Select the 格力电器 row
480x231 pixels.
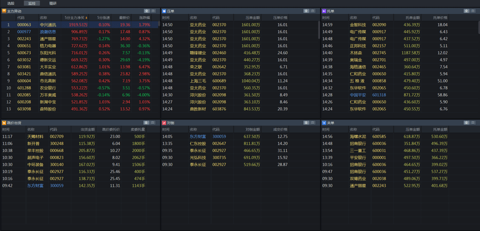point(80,46)
